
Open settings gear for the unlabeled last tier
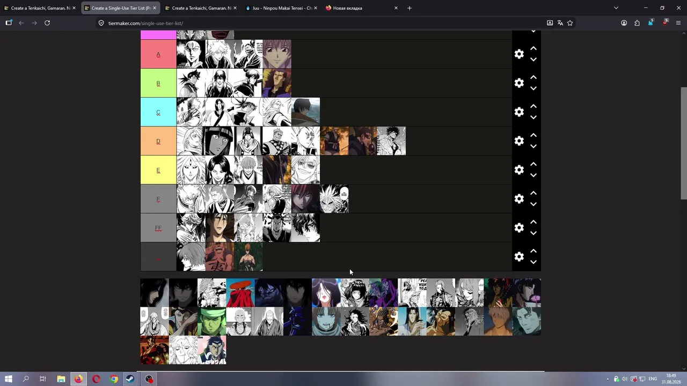click(519, 257)
